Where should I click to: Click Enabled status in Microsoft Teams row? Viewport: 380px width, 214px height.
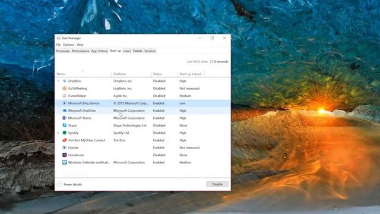pyautogui.click(x=159, y=118)
